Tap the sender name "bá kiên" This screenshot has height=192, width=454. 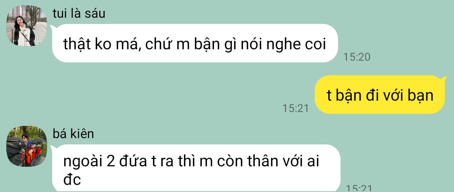click(73, 134)
